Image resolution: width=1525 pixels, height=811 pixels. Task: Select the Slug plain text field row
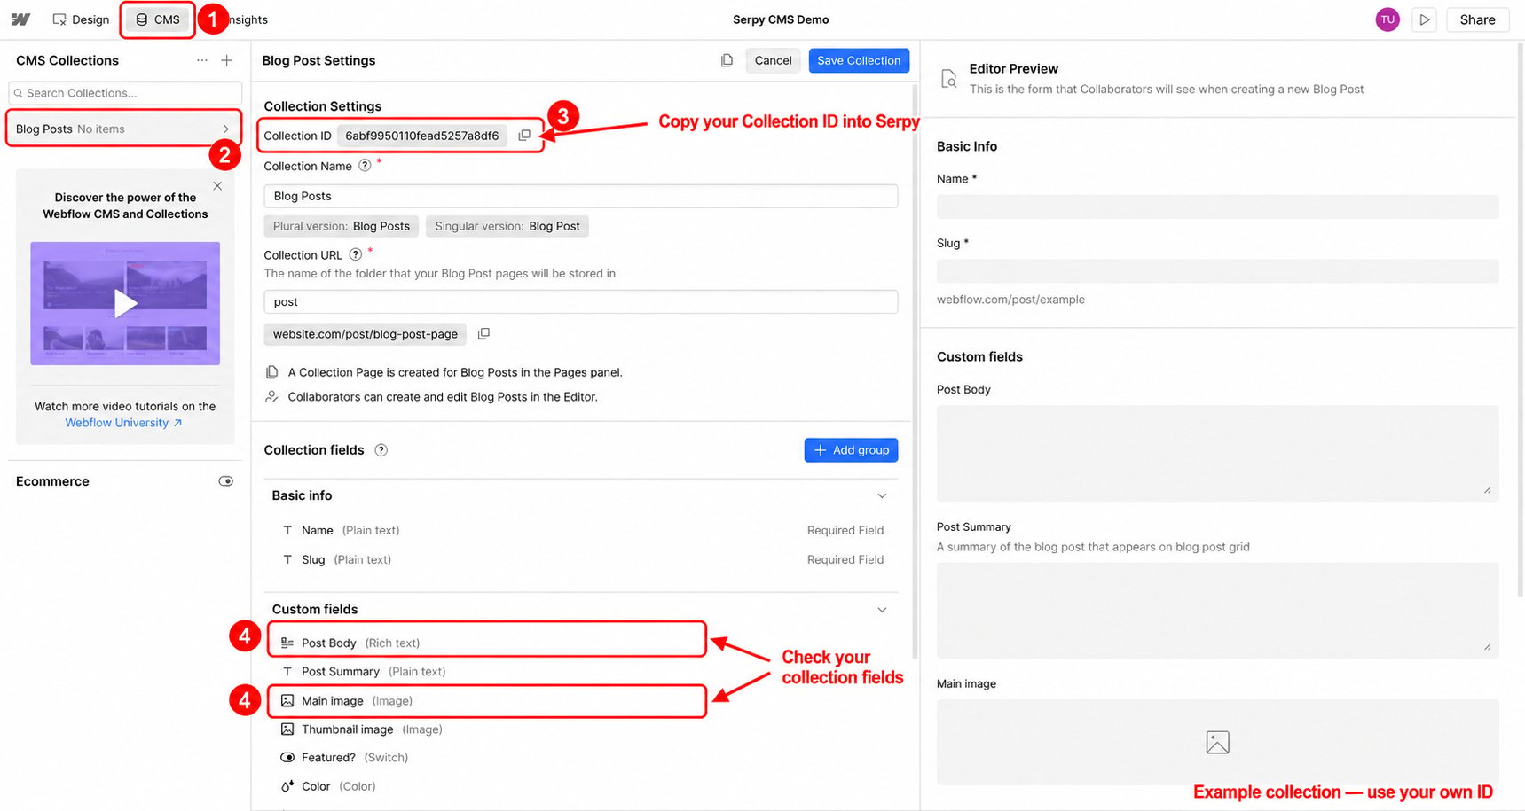581,559
